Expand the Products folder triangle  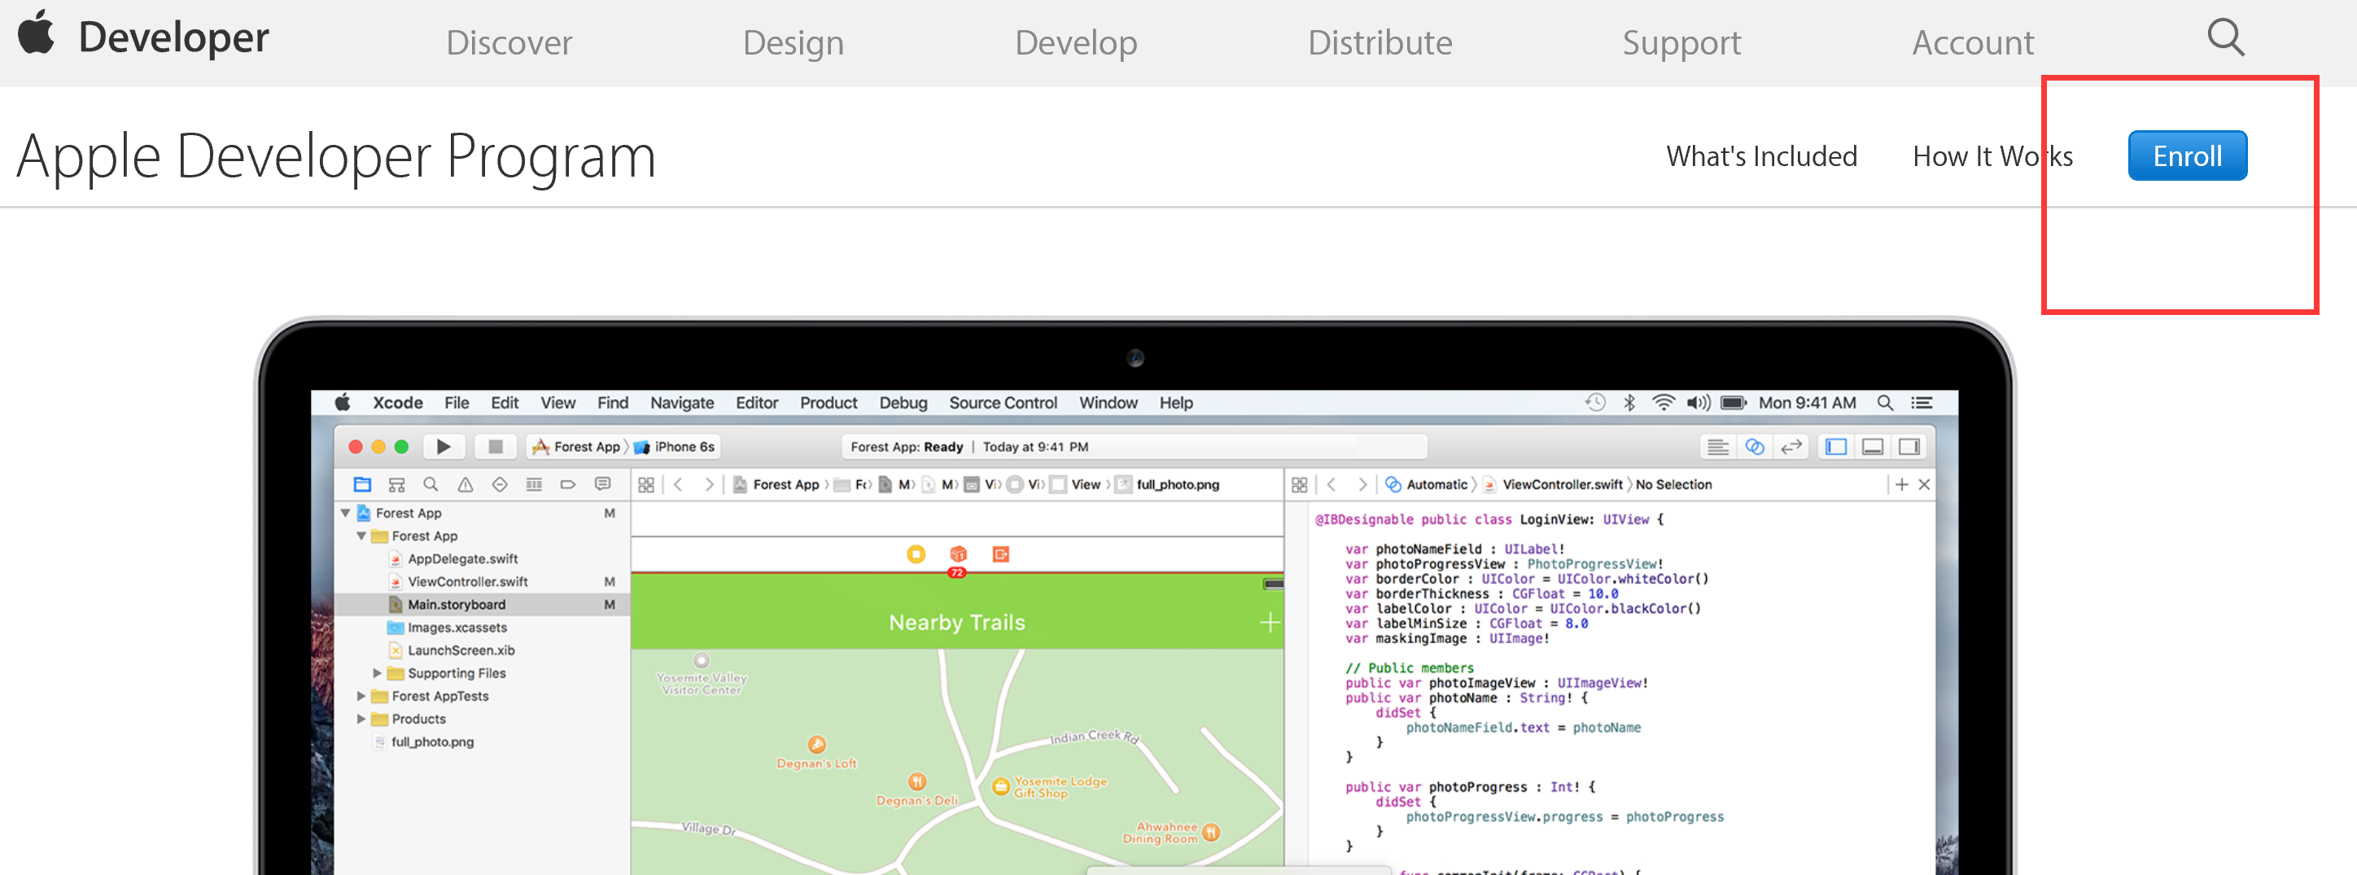click(361, 719)
